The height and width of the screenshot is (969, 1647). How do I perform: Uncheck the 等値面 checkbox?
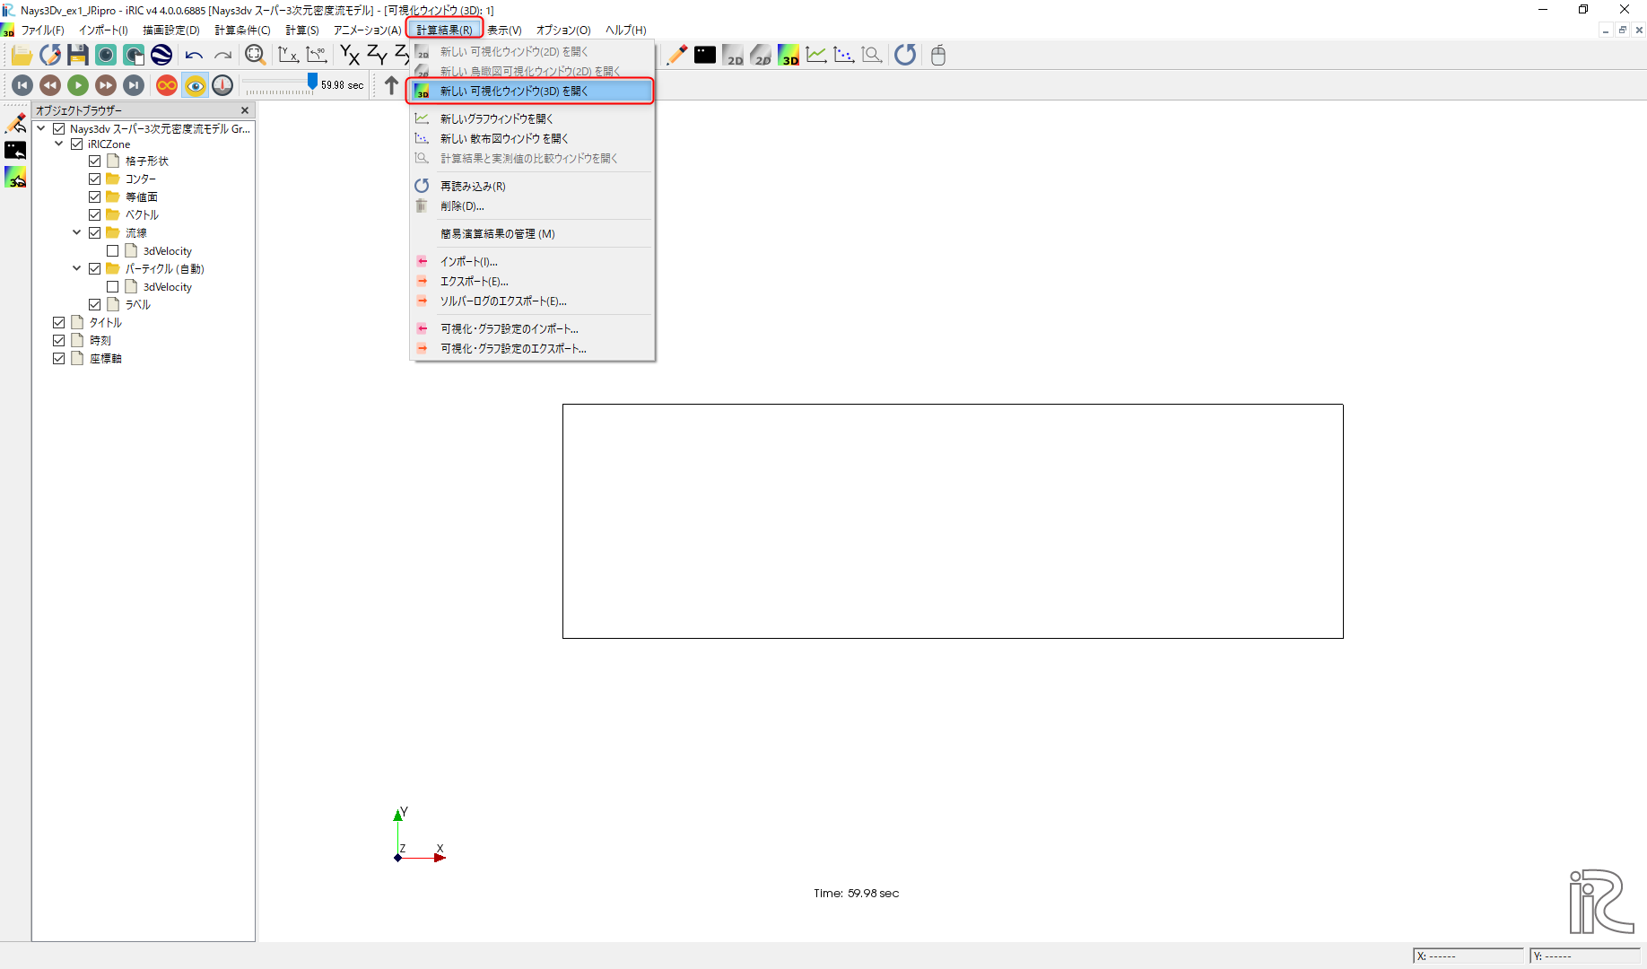tap(95, 197)
